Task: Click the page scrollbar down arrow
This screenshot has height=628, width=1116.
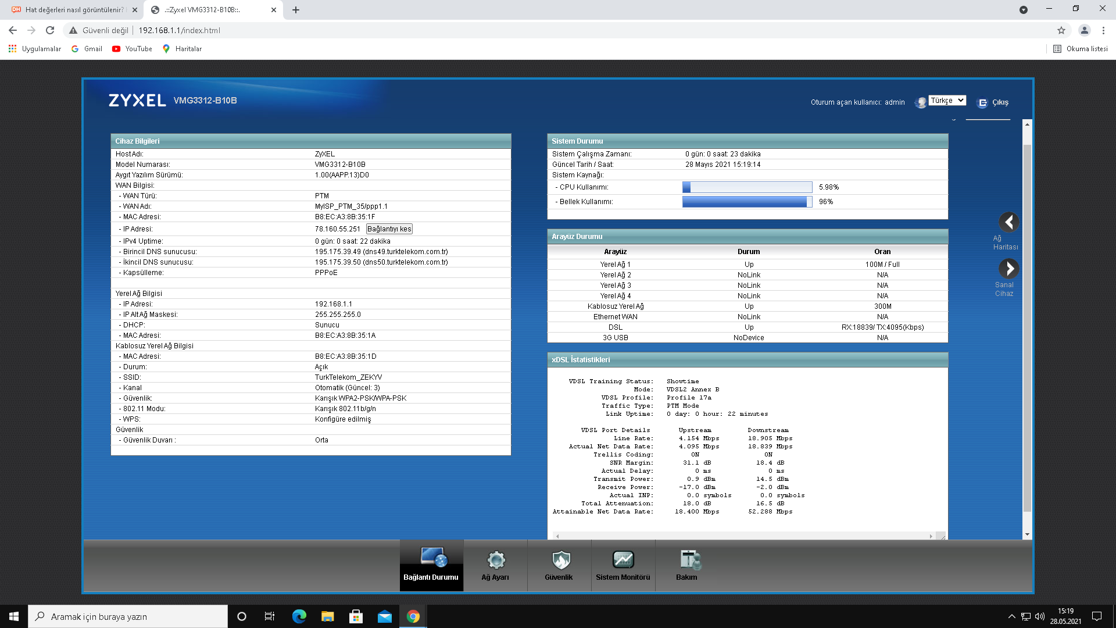Action: tap(1027, 534)
